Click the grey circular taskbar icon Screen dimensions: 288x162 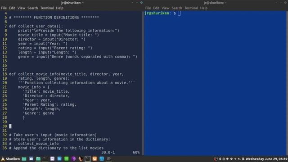(x=109, y=159)
